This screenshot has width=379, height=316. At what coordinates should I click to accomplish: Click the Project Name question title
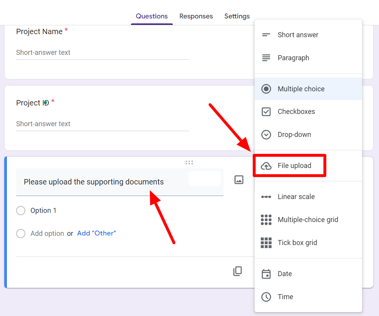(40, 31)
